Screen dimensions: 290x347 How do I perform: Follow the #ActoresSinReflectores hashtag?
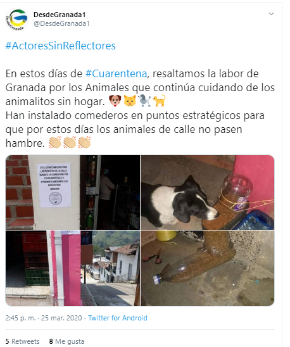coord(60,46)
